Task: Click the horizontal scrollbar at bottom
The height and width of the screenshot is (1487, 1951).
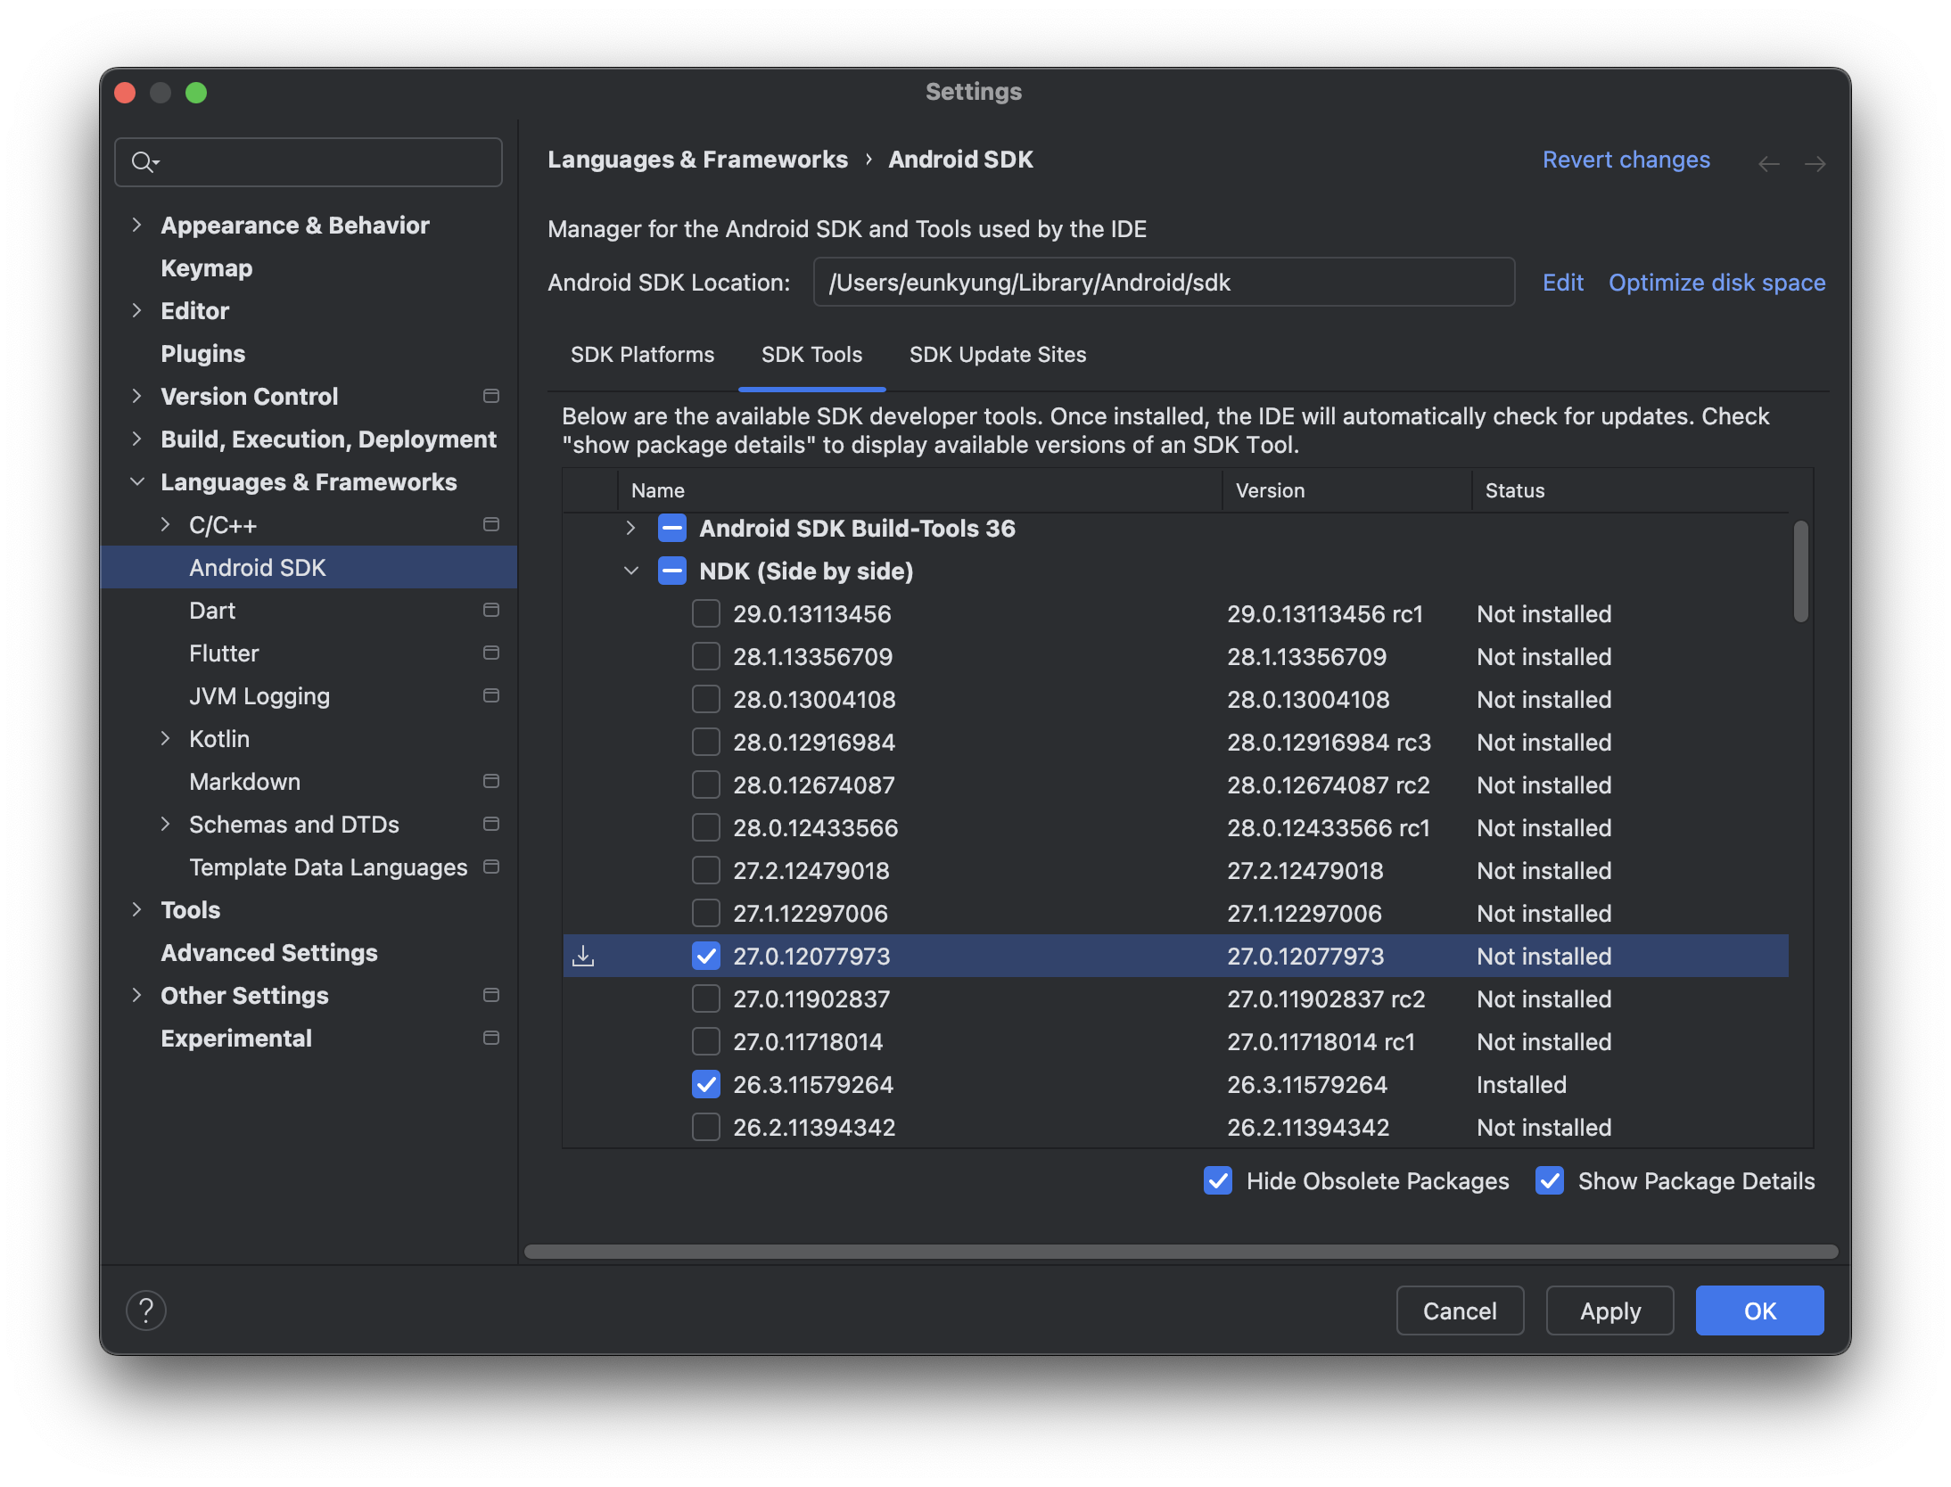Action: (x=1180, y=1252)
